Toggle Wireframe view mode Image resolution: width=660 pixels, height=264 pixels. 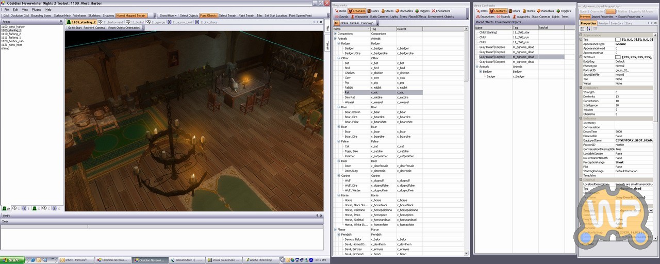coord(79,15)
